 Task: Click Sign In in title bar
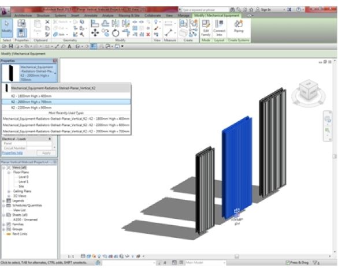(266, 9)
